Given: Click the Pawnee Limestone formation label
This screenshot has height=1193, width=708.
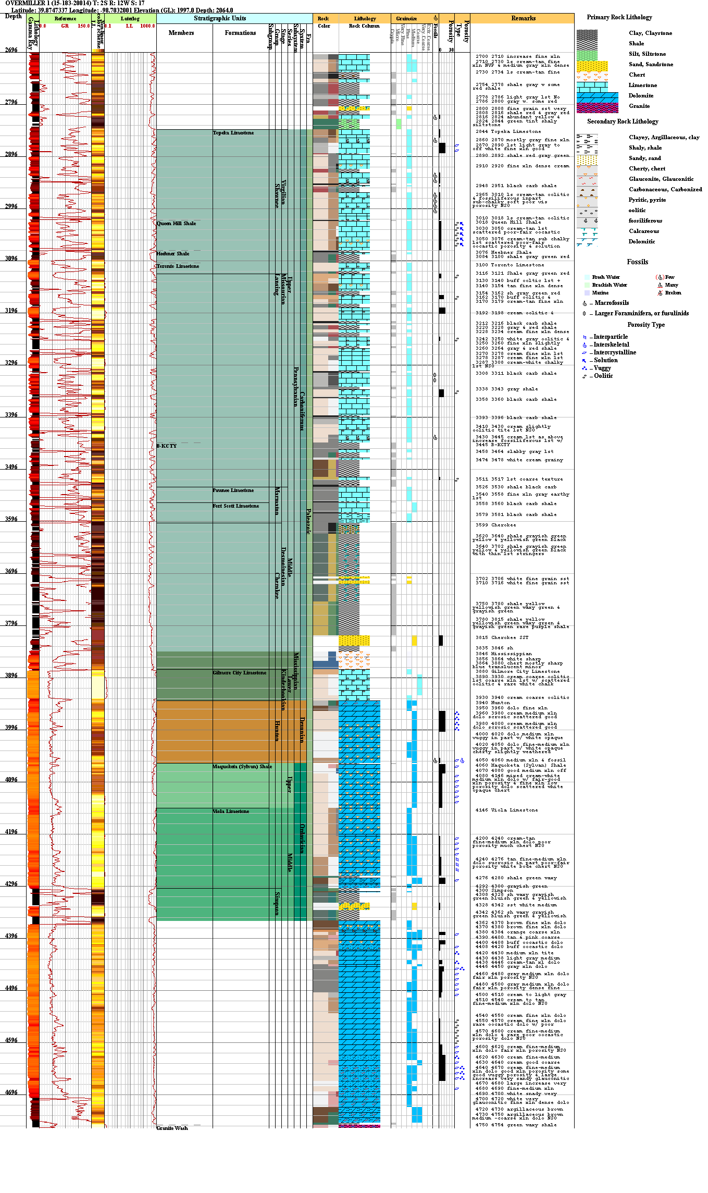Looking at the screenshot, I should pyautogui.click(x=233, y=490).
